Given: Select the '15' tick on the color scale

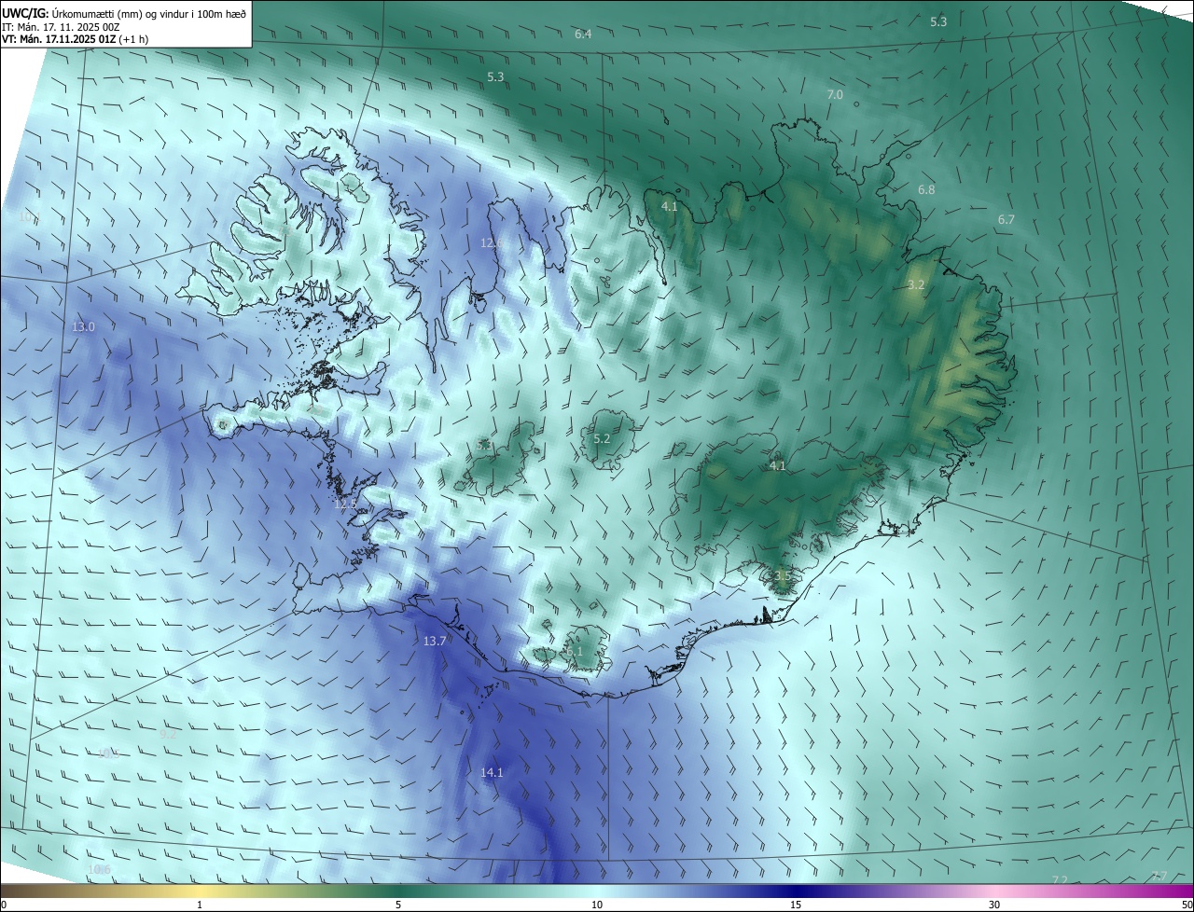Looking at the screenshot, I should click(796, 905).
